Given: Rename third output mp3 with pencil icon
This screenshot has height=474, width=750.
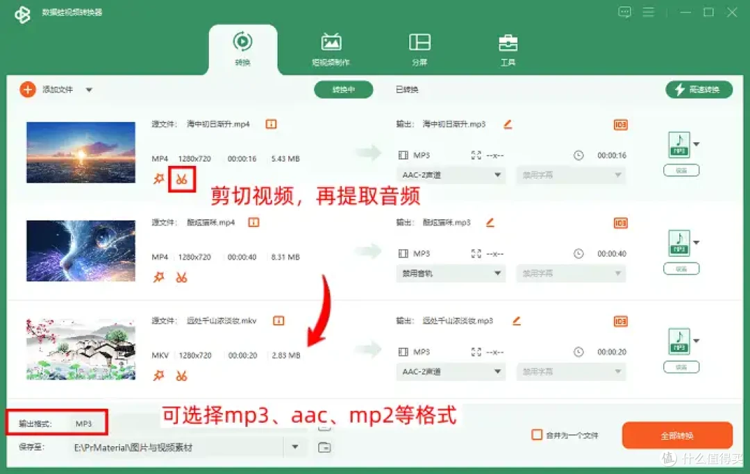Looking at the screenshot, I should [517, 321].
